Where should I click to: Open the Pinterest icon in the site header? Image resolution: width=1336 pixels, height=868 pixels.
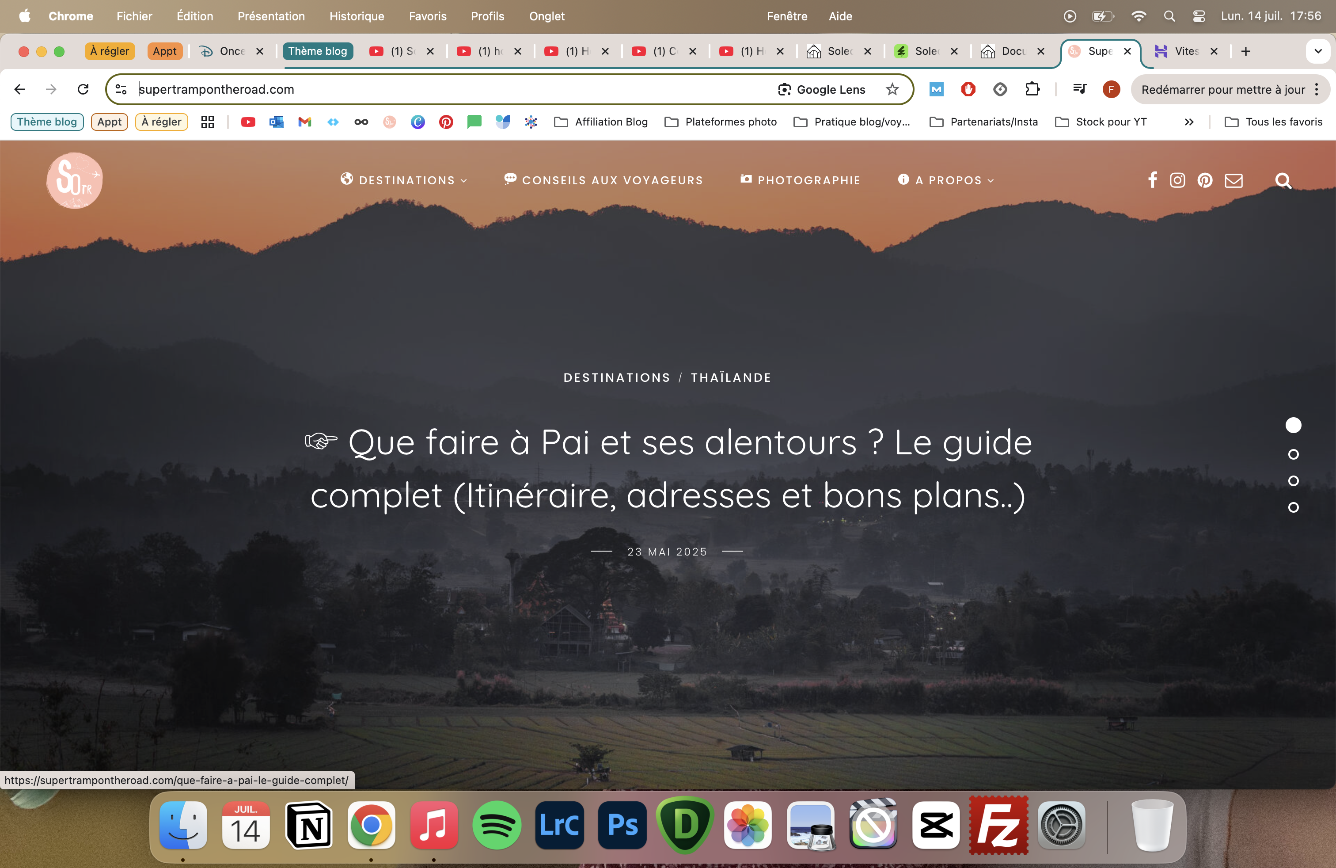click(x=1205, y=180)
